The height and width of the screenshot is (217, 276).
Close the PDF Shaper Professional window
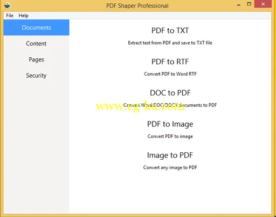click(x=263, y=4)
